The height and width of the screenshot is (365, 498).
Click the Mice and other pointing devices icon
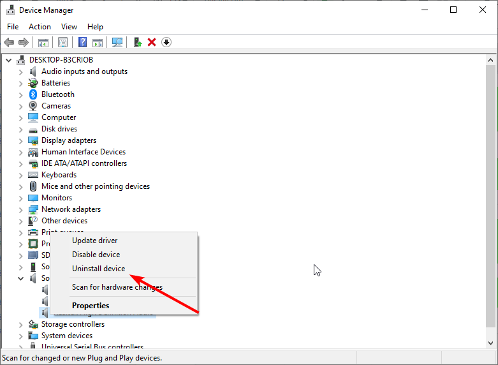point(33,186)
